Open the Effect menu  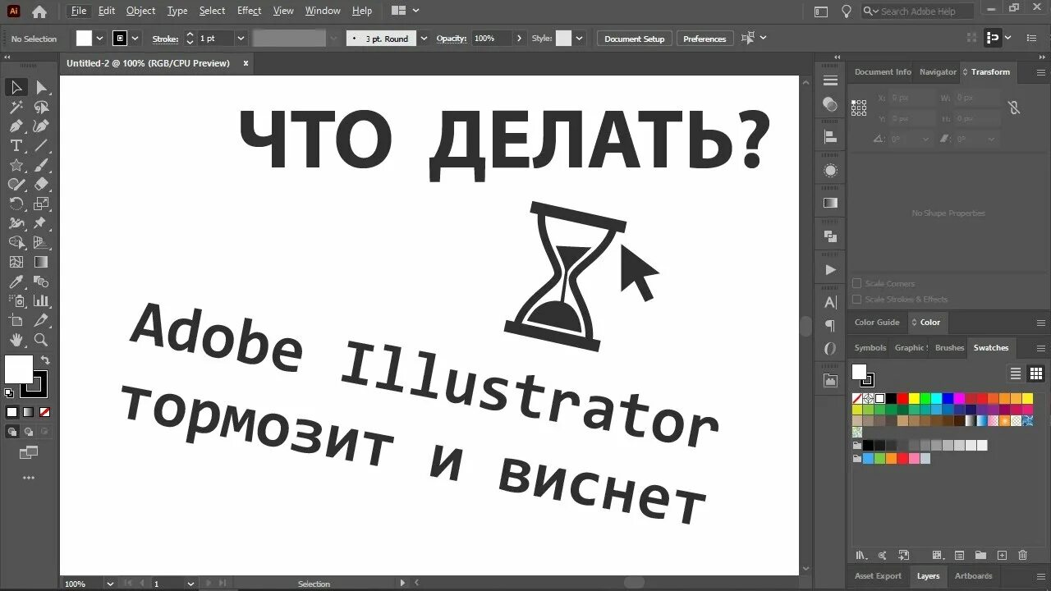[x=249, y=11]
